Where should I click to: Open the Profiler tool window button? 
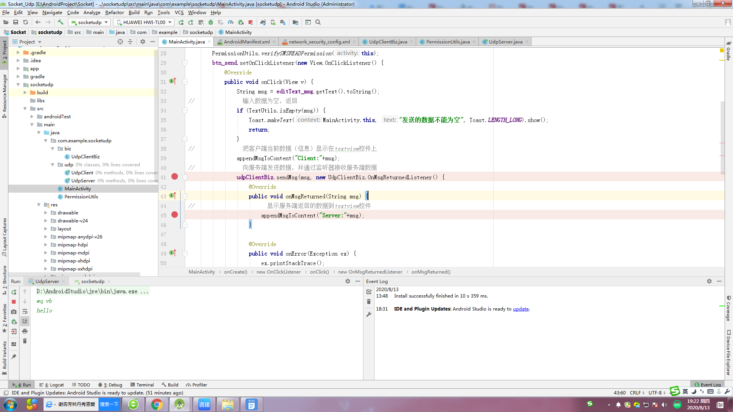click(x=196, y=385)
